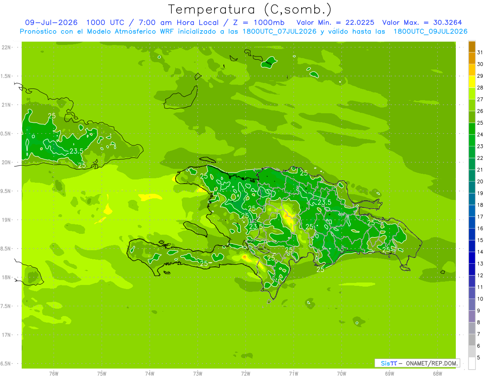Click the "21N" latitude axis label
Viewport: 491px width, 379px height.
click(x=6, y=105)
